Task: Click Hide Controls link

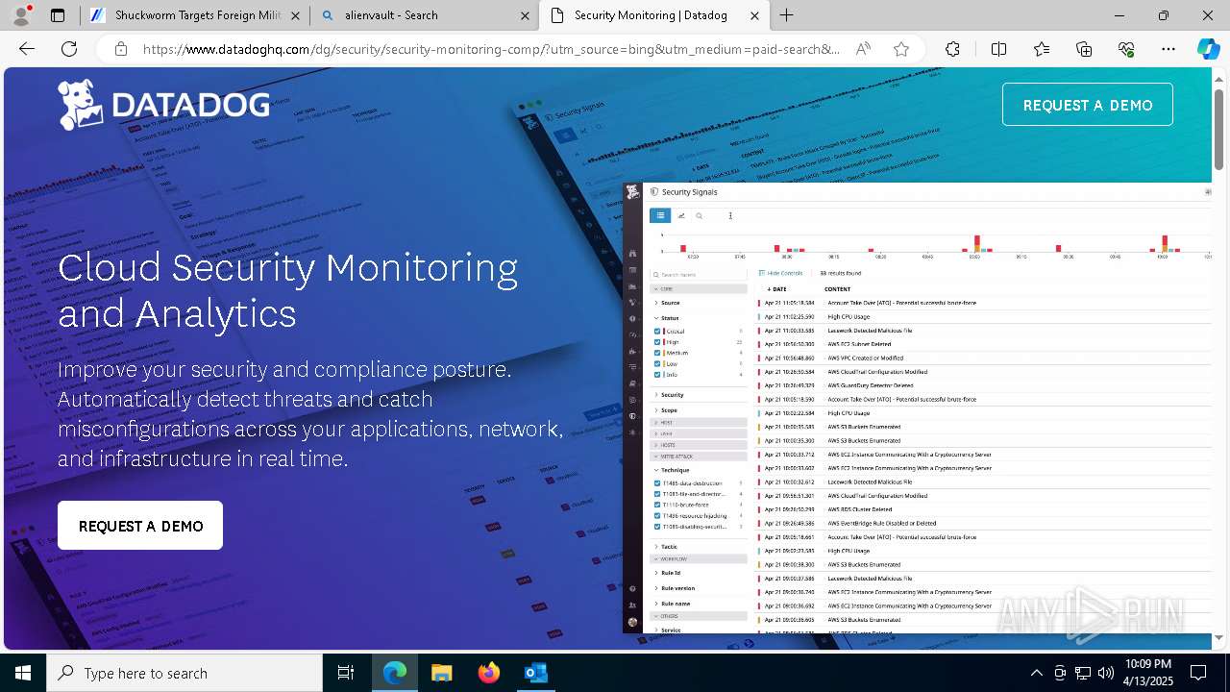Action: (780, 273)
